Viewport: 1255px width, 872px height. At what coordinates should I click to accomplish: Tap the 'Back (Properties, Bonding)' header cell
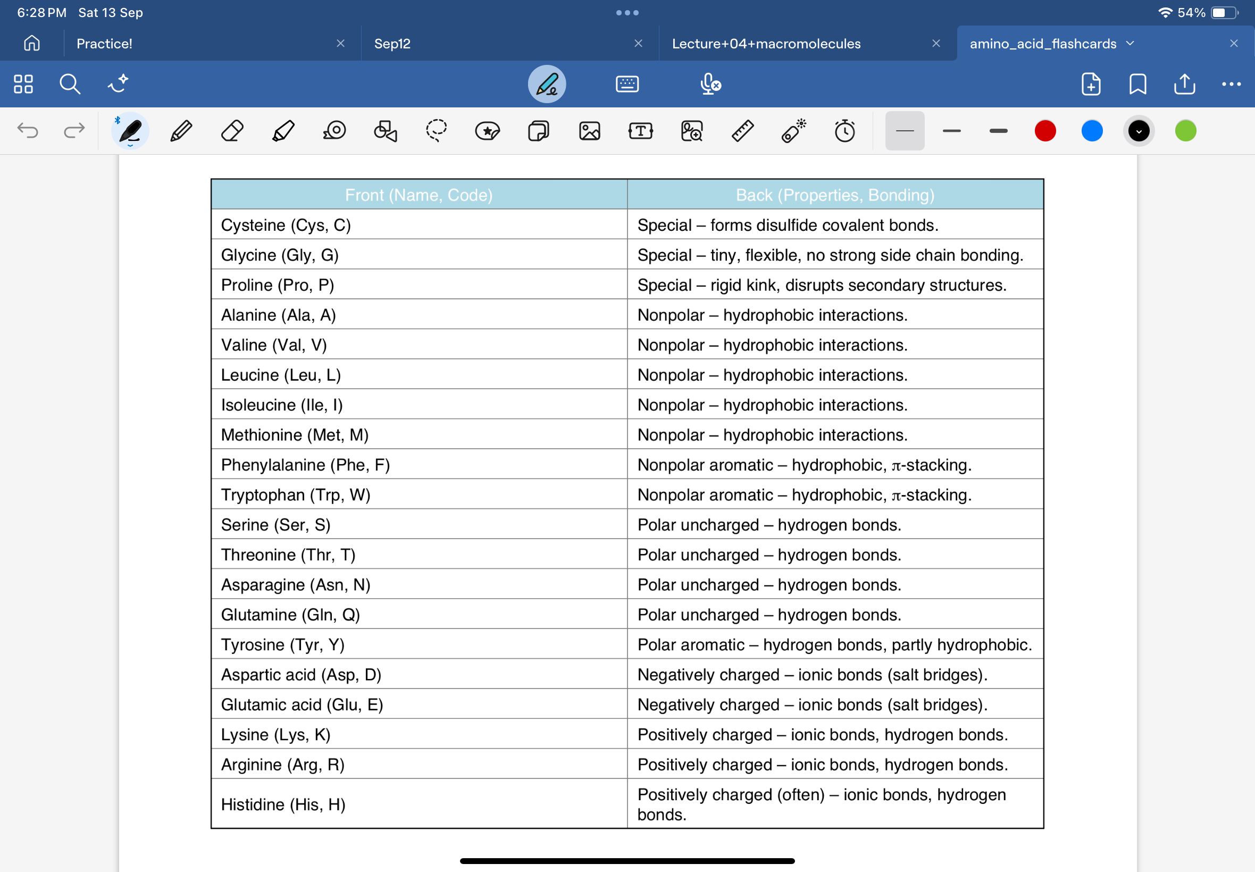click(835, 195)
